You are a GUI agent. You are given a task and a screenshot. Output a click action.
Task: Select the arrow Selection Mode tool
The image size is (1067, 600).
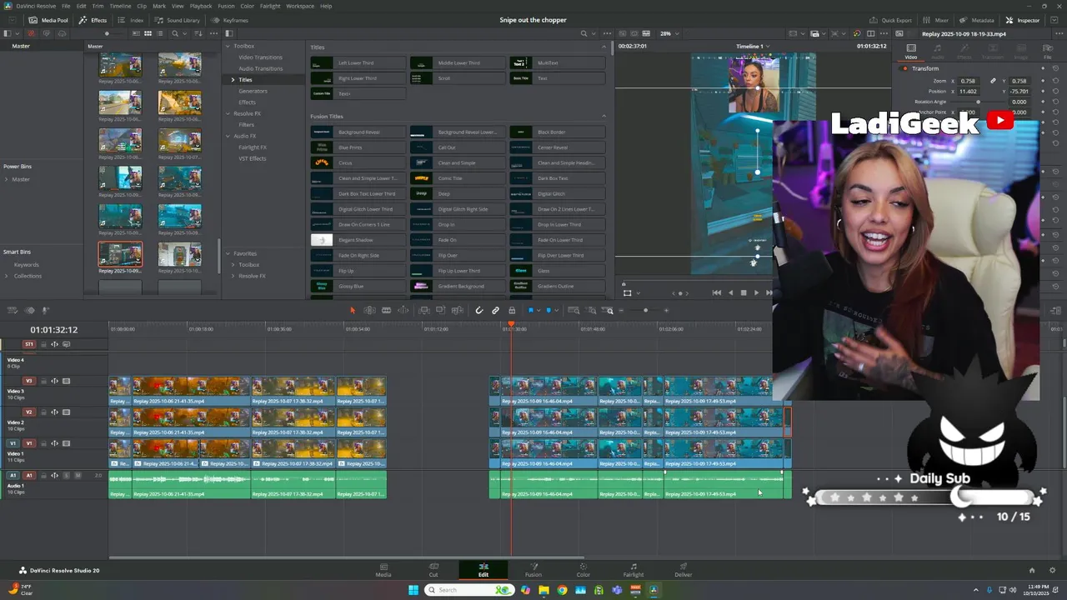pos(353,310)
